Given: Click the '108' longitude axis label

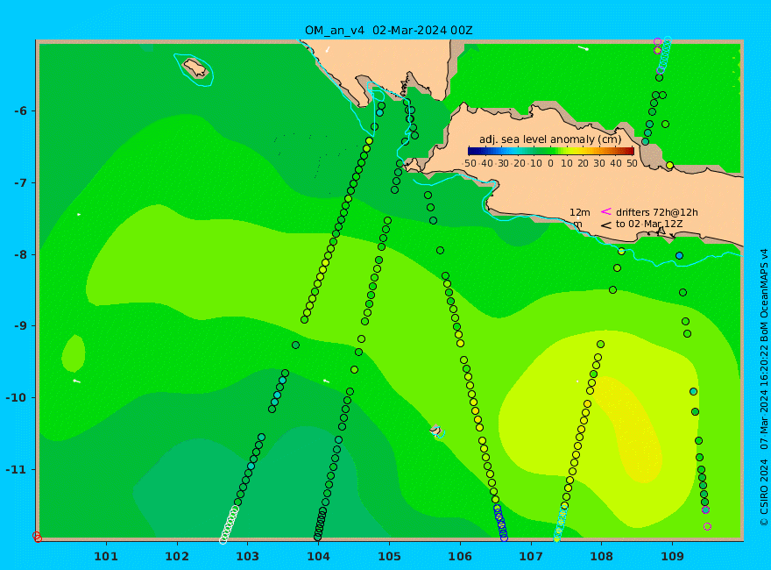Looking at the screenshot, I should pos(601,557).
